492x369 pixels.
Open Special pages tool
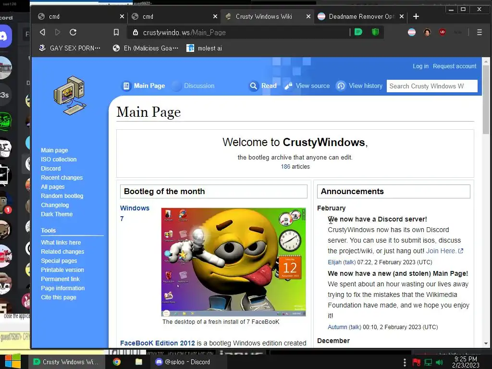click(x=59, y=261)
